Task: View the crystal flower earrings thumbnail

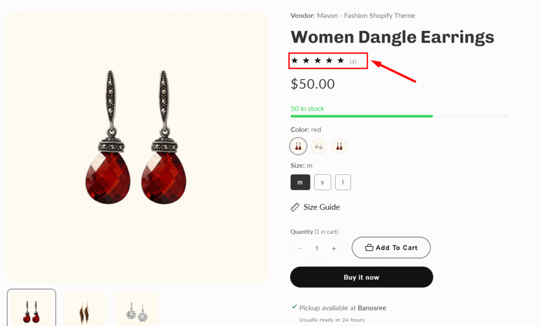Action: click(x=137, y=310)
